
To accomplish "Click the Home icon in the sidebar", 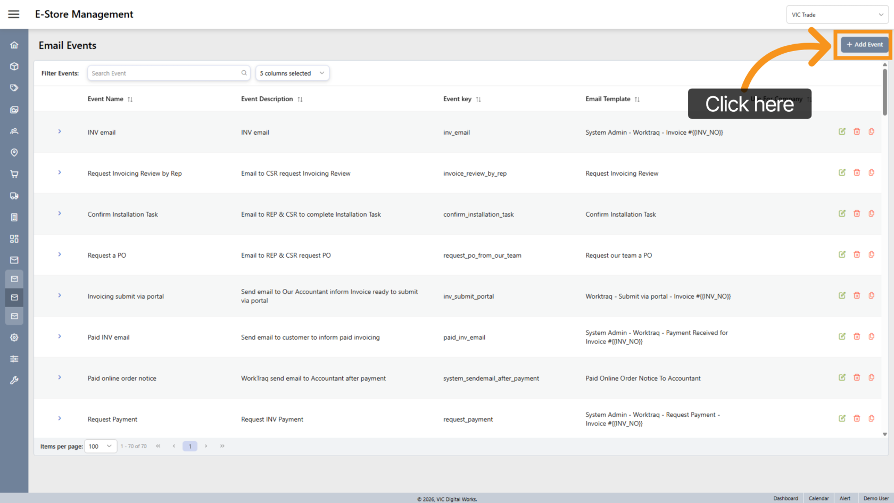I will 14,45.
